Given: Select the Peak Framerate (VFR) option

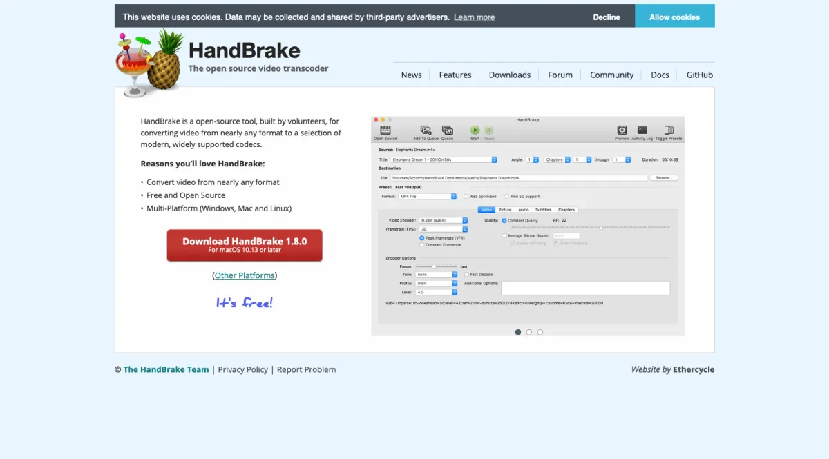Looking at the screenshot, I should pyautogui.click(x=422, y=237).
